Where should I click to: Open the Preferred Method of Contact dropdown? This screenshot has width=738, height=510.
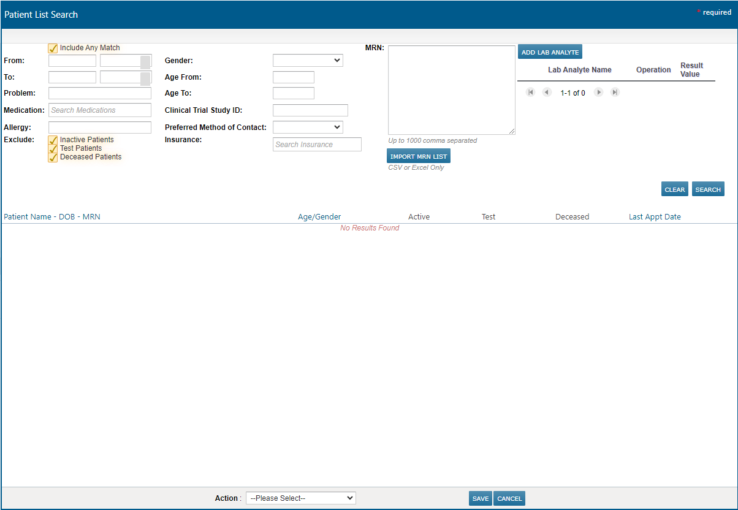pyautogui.click(x=308, y=127)
